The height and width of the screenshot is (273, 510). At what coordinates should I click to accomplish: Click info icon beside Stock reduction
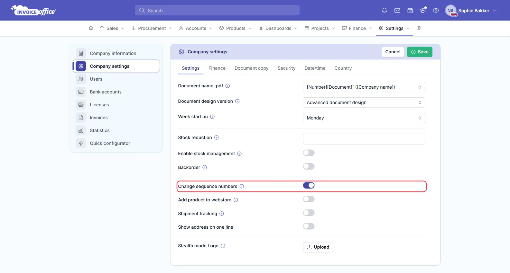pyautogui.click(x=217, y=137)
